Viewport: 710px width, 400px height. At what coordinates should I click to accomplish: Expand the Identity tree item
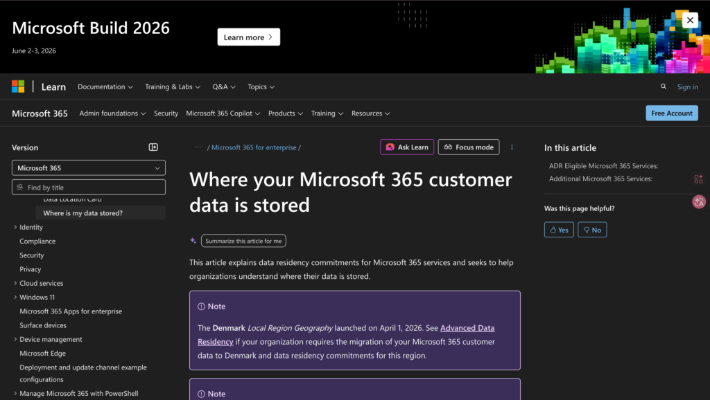tap(15, 227)
